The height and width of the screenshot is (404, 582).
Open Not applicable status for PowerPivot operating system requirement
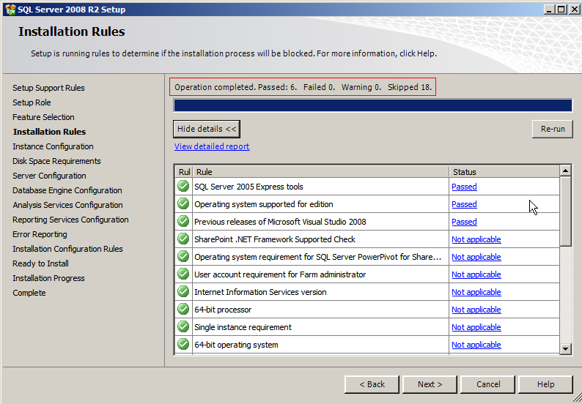click(476, 257)
